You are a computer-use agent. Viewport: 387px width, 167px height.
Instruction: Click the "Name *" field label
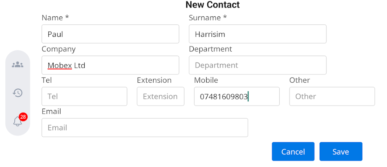(55, 18)
